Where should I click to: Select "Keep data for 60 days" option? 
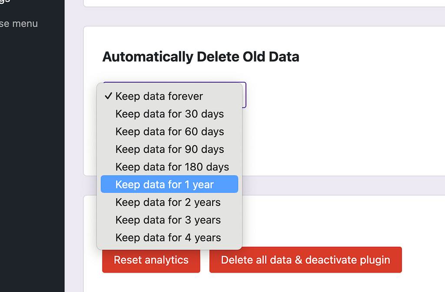169,131
